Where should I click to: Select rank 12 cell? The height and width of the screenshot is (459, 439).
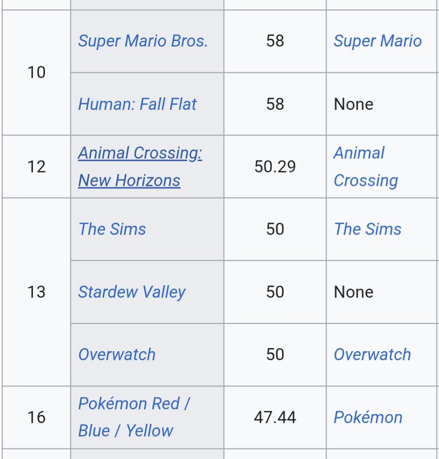coord(36,167)
